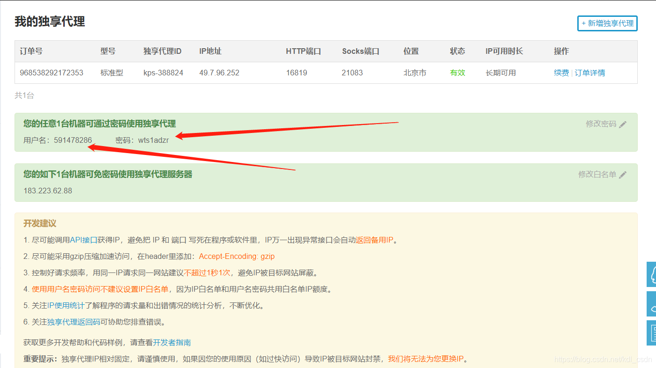Click the bottom side-panel icon

(651, 333)
